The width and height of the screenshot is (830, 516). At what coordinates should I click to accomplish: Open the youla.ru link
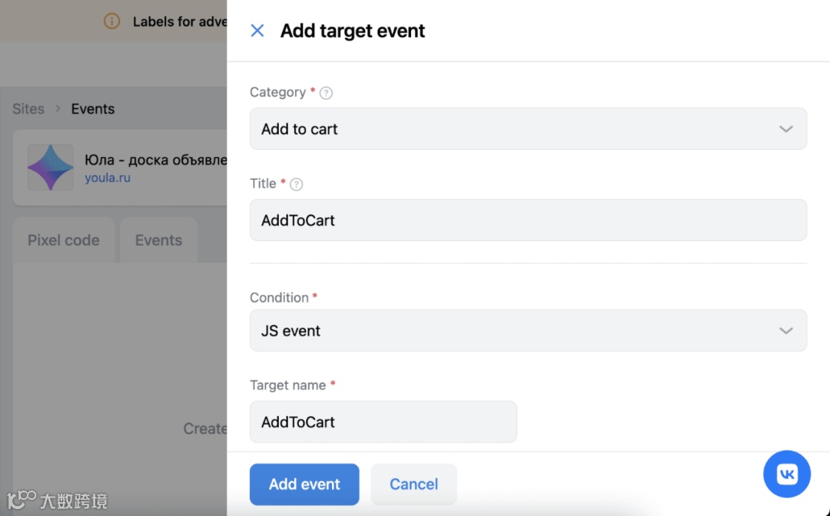pyautogui.click(x=108, y=177)
